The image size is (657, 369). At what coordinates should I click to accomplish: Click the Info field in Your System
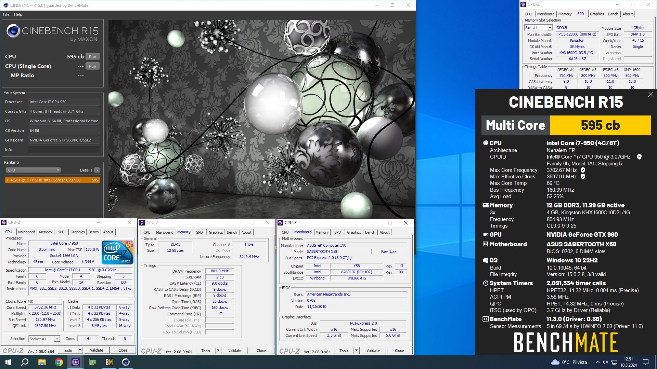(x=64, y=150)
